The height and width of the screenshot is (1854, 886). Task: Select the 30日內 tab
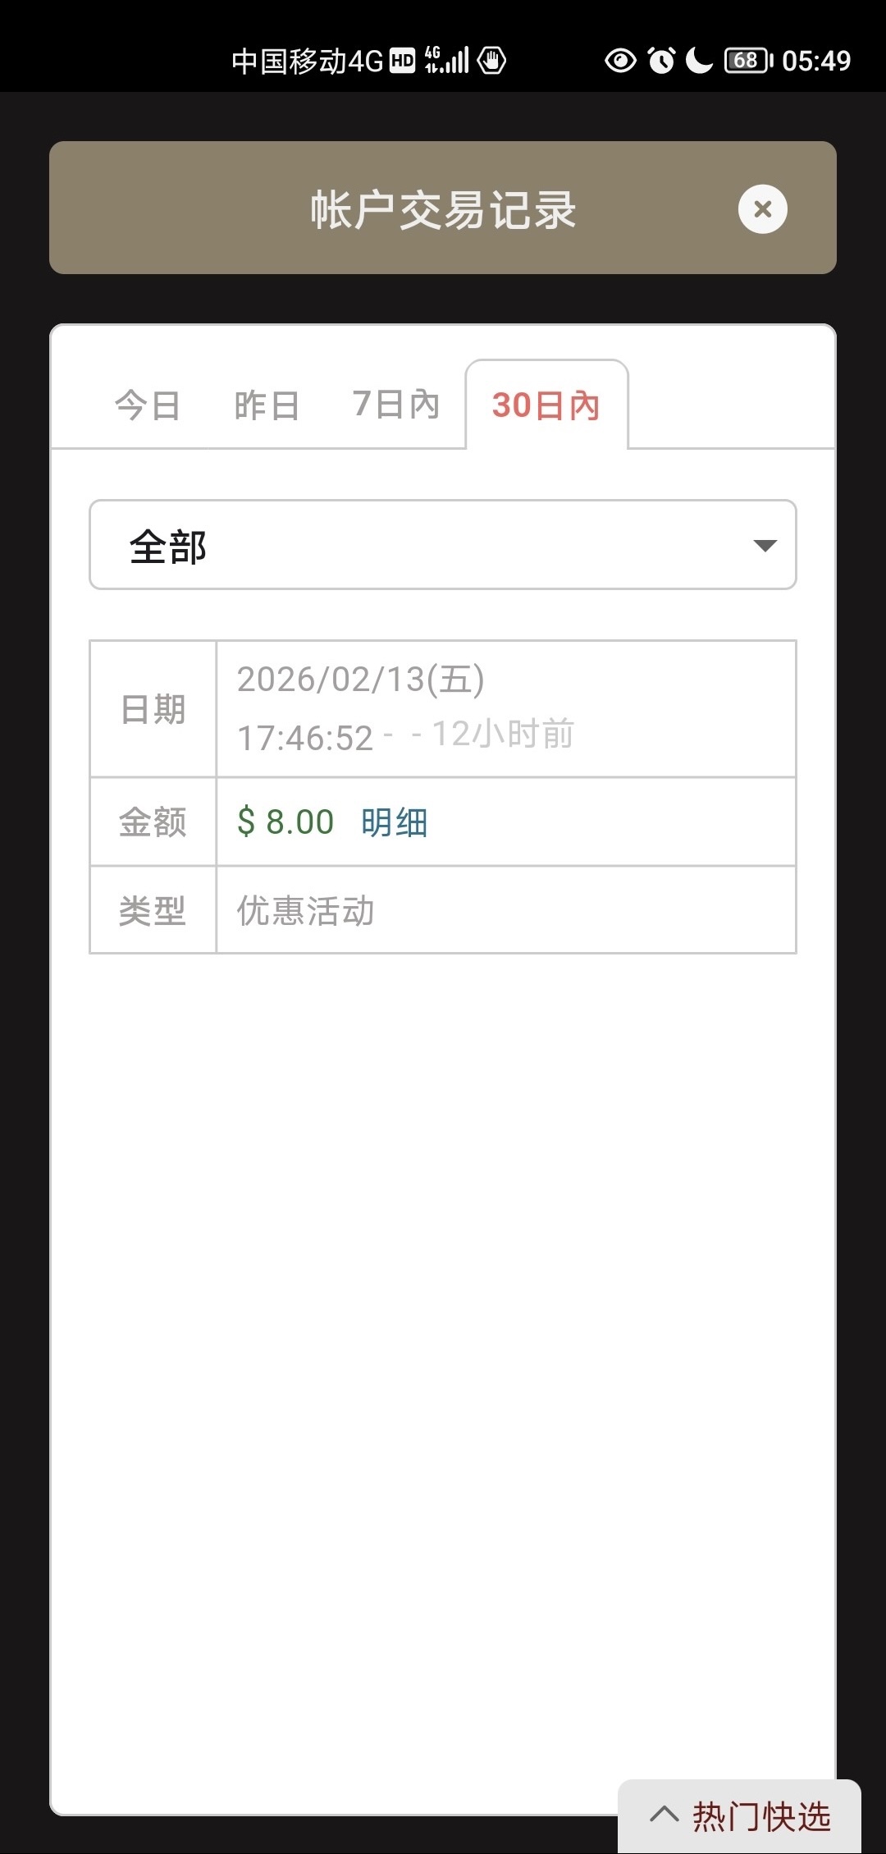coord(546,405)
